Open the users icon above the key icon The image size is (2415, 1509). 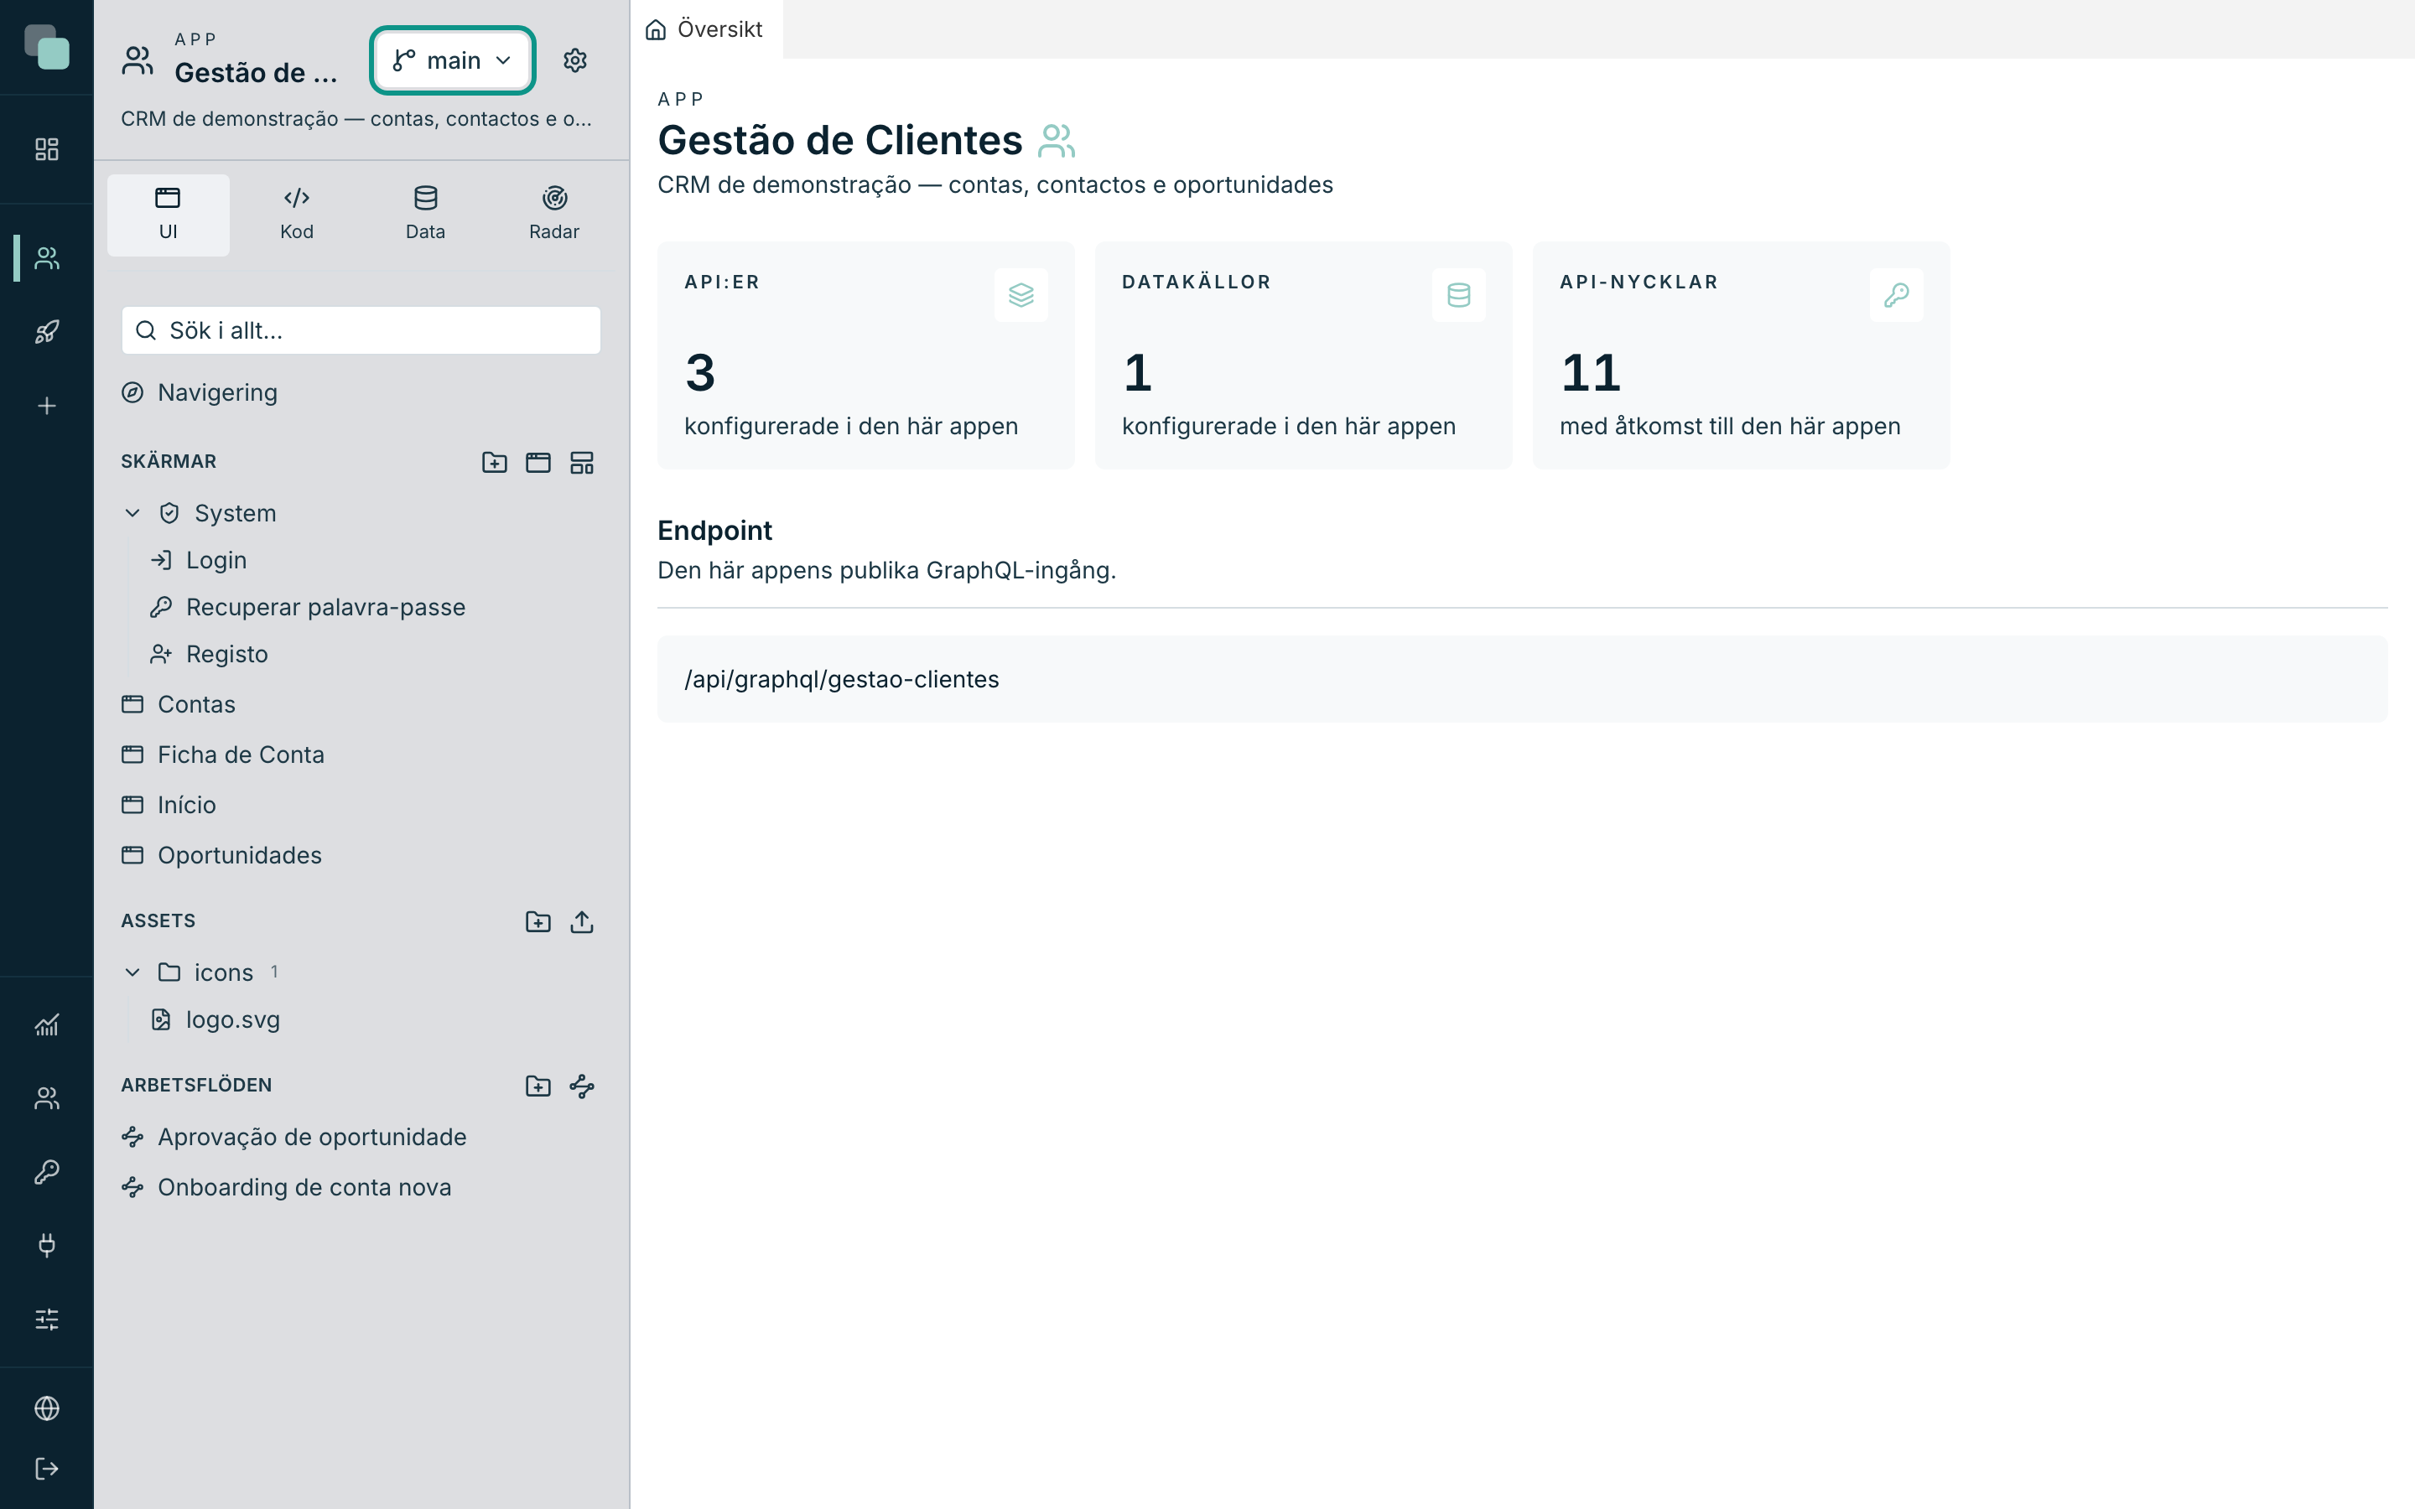(47, 1098)
